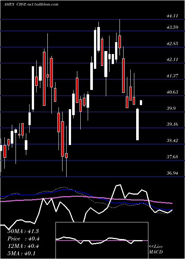Click the tall white candle dropping to 38.42
185x259 pixels.
pyautogui.click(x=137, y=124)
